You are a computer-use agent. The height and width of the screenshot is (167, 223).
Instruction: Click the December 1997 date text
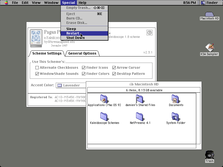click(59, 46)
